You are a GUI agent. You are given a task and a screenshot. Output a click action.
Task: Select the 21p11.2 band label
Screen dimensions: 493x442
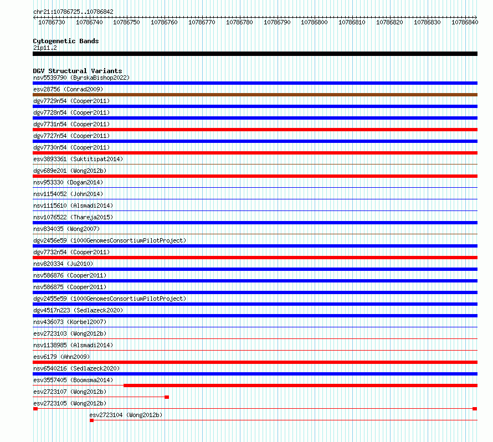(45, 48)
